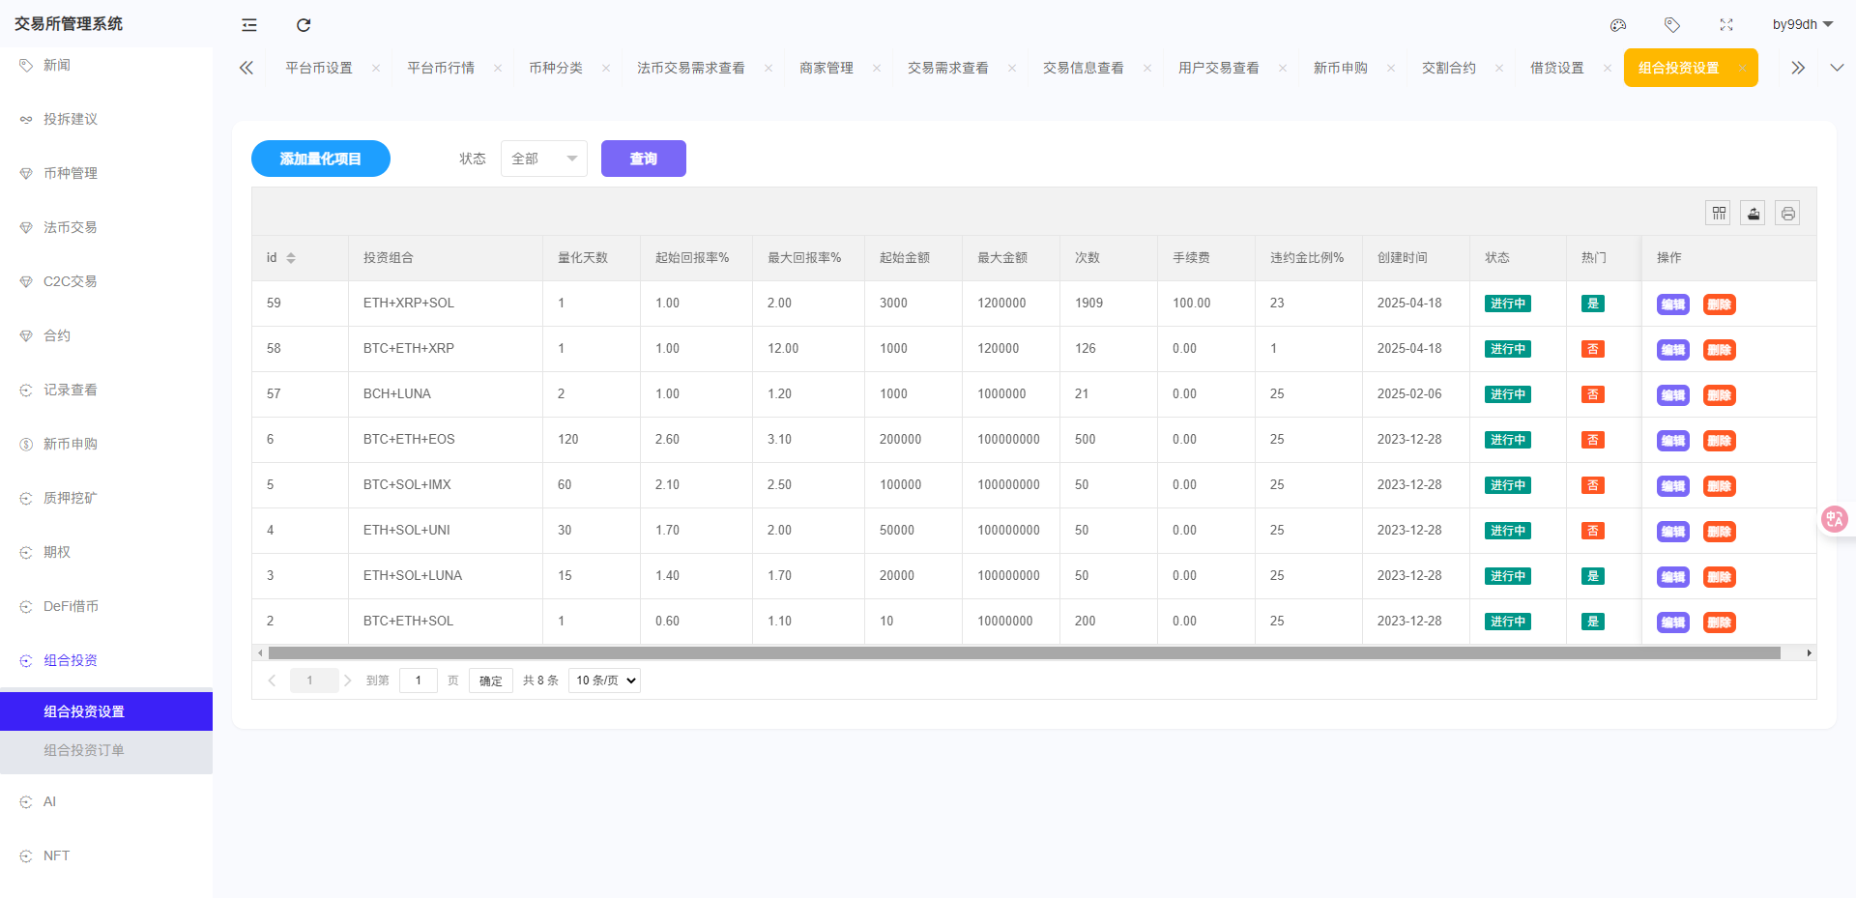Screen dimensions: 1856x898
Task: Expand the by99dh user menu
Action: coord(1803,25)
